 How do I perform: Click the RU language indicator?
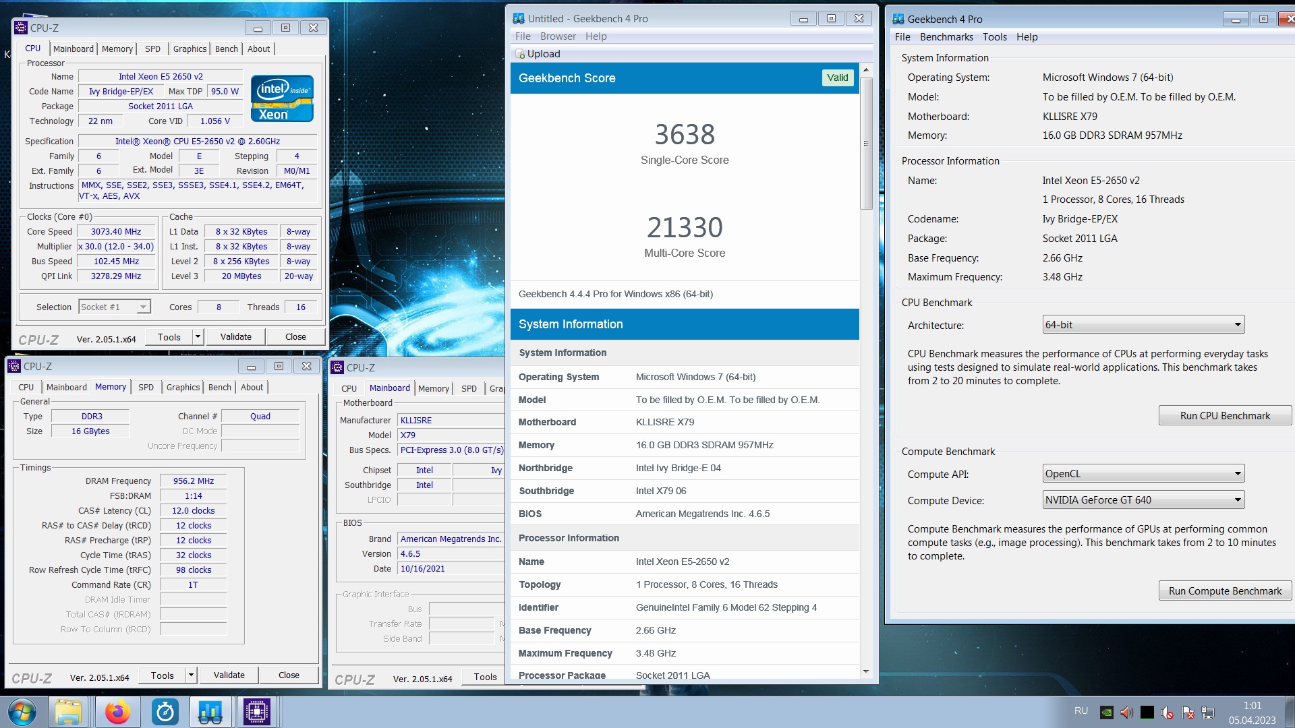[1081, 710]
